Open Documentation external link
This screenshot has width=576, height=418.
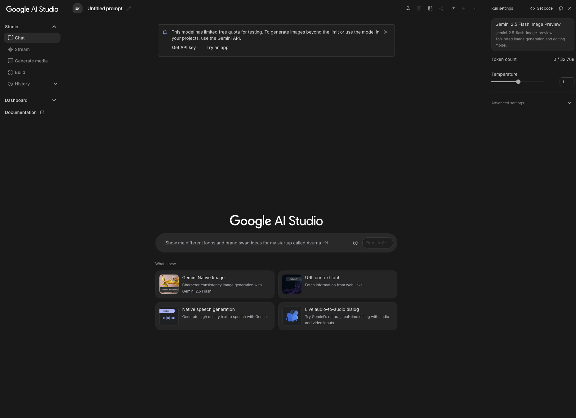point(25,112)
